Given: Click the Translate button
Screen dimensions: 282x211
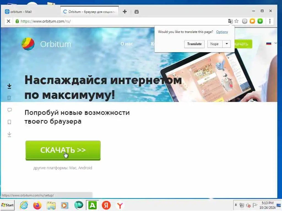Looking at the screenshot, I should [194, 44].
